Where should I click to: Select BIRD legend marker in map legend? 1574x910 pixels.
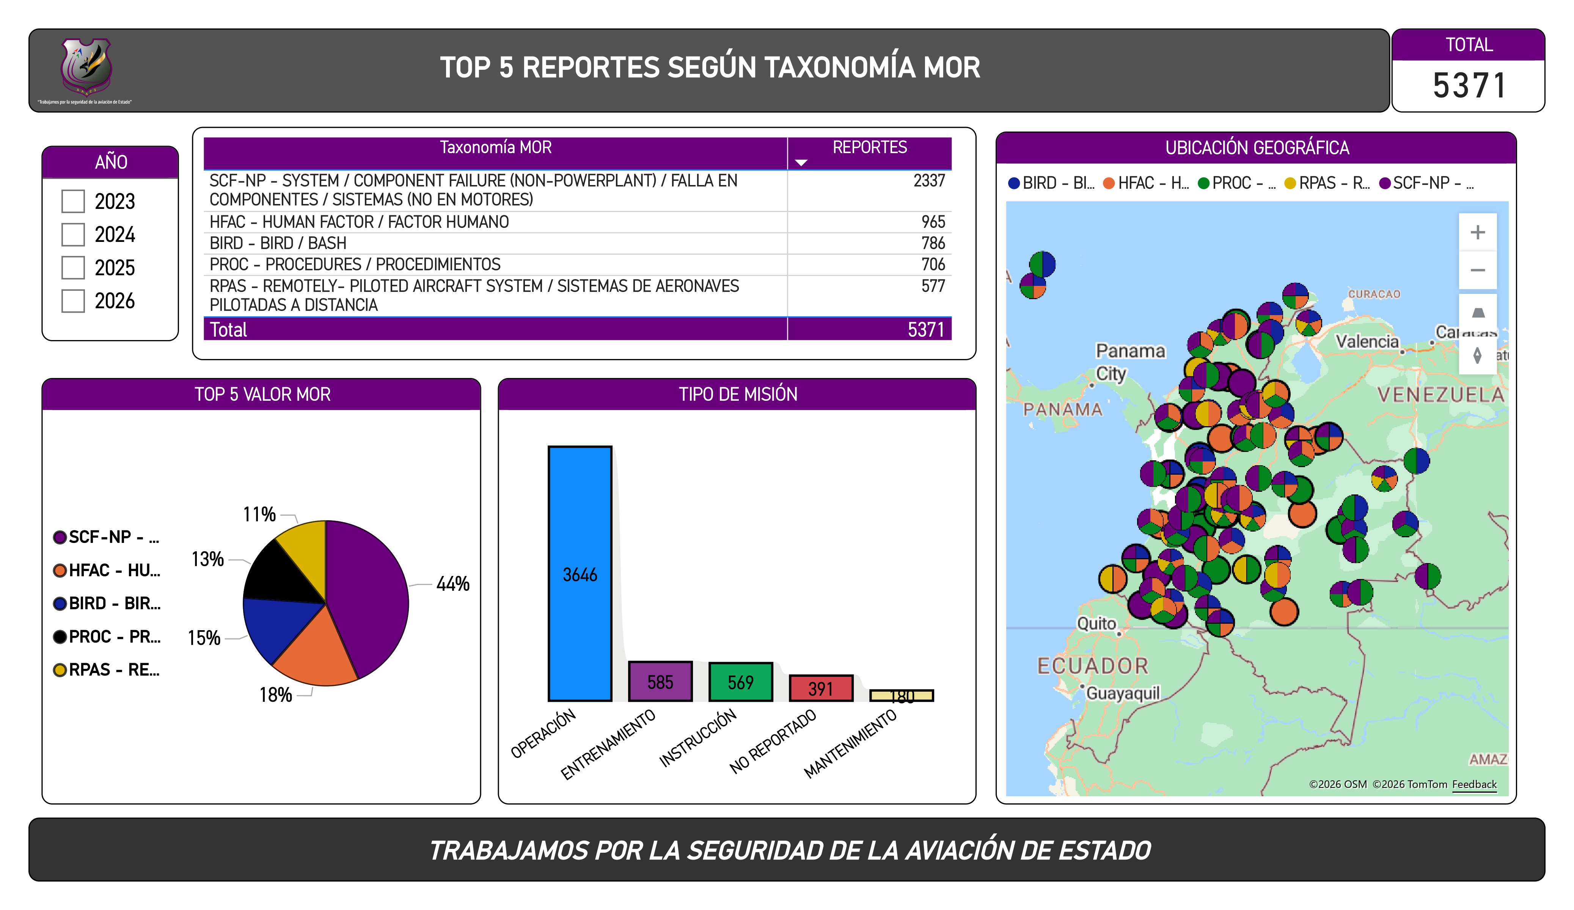point(1014,183)
